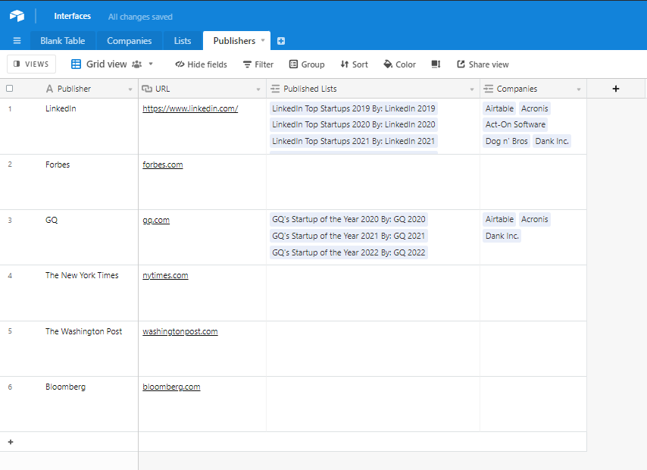Image resolution: width=647 pixels, height=470 pixels.
Task: Select the Forbes publisher cell
Action: click(69, 182)
